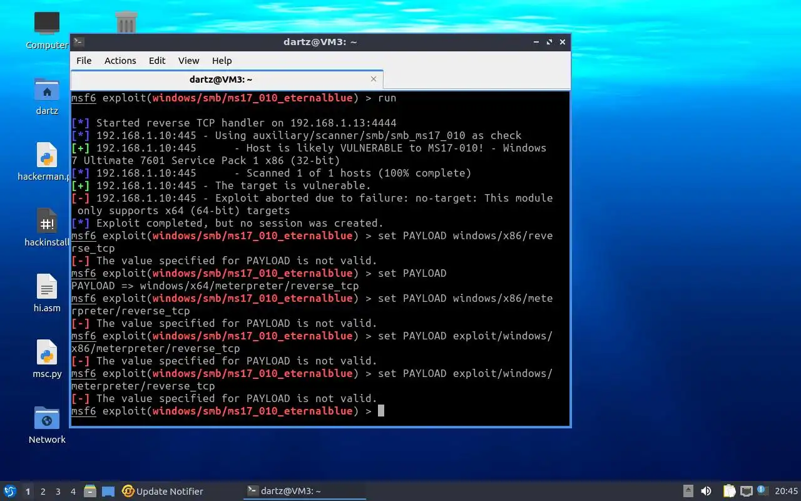Switch to workspace 1
Screen dimensions: 801x501
pos(28,492)
